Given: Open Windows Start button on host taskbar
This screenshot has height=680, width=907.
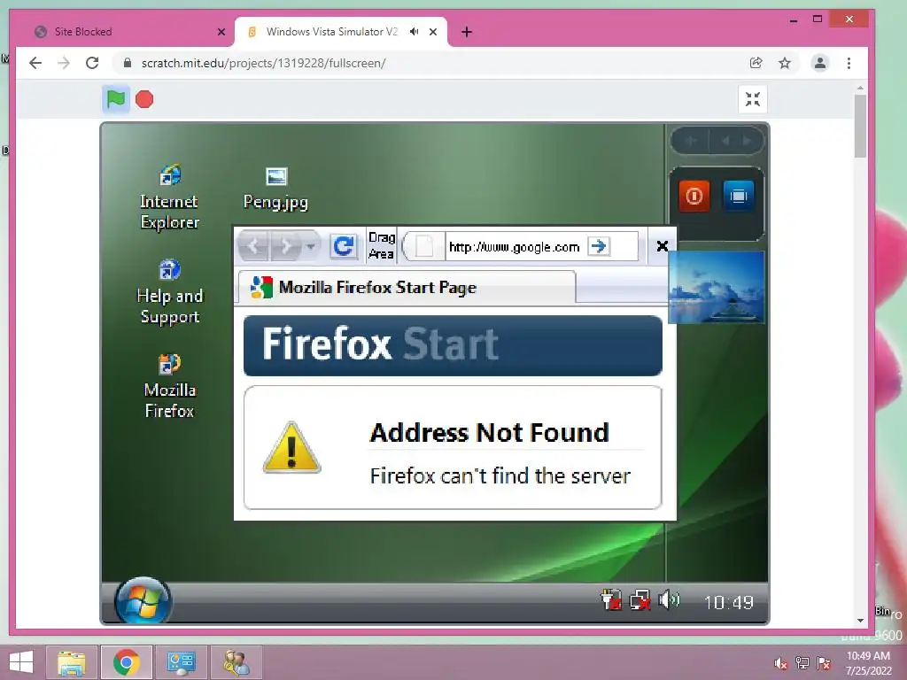Looking at the screenshot, I should pyautogui.click(x=21, y=662).
